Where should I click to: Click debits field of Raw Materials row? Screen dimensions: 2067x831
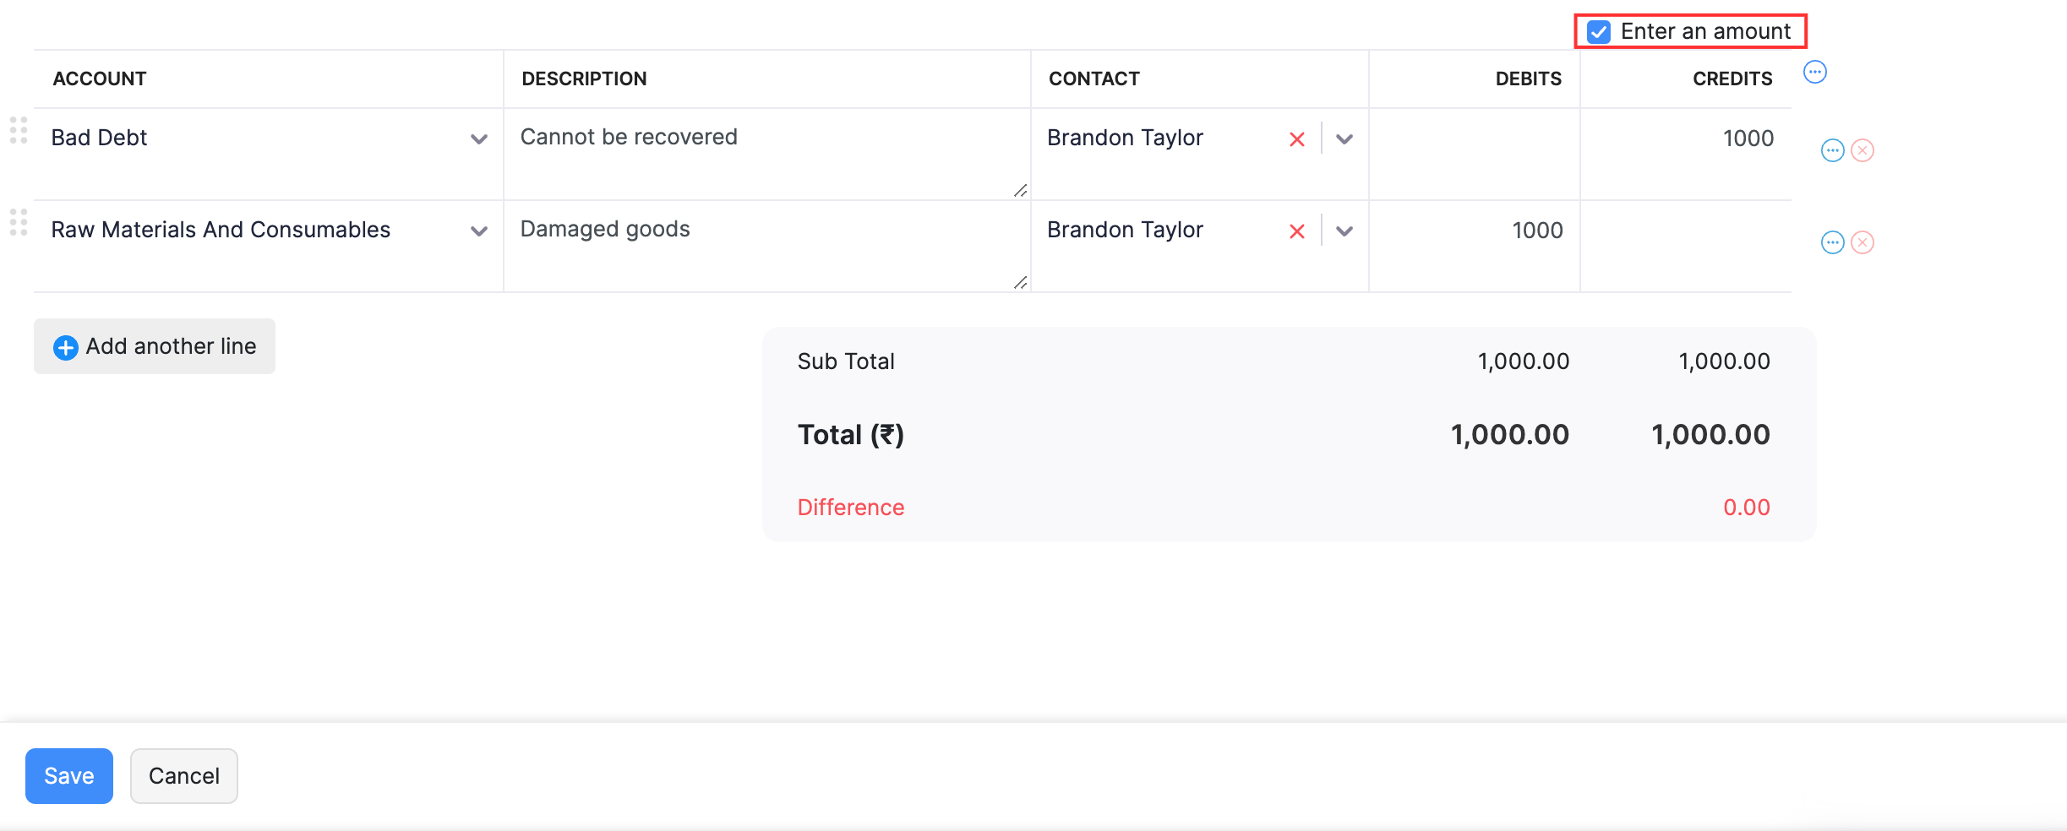point(1475,231)
